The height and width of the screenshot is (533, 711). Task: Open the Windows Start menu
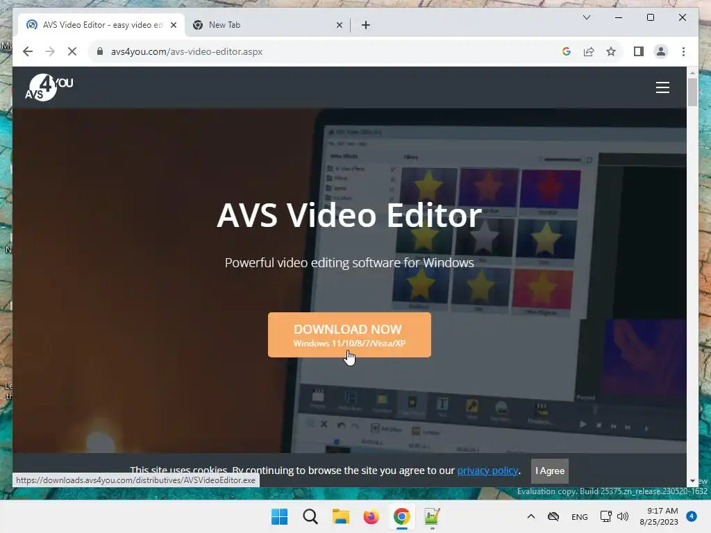(279, 516)
